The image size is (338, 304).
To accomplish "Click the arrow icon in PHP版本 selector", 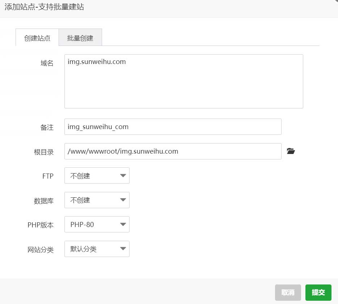I will pos(123,224).
